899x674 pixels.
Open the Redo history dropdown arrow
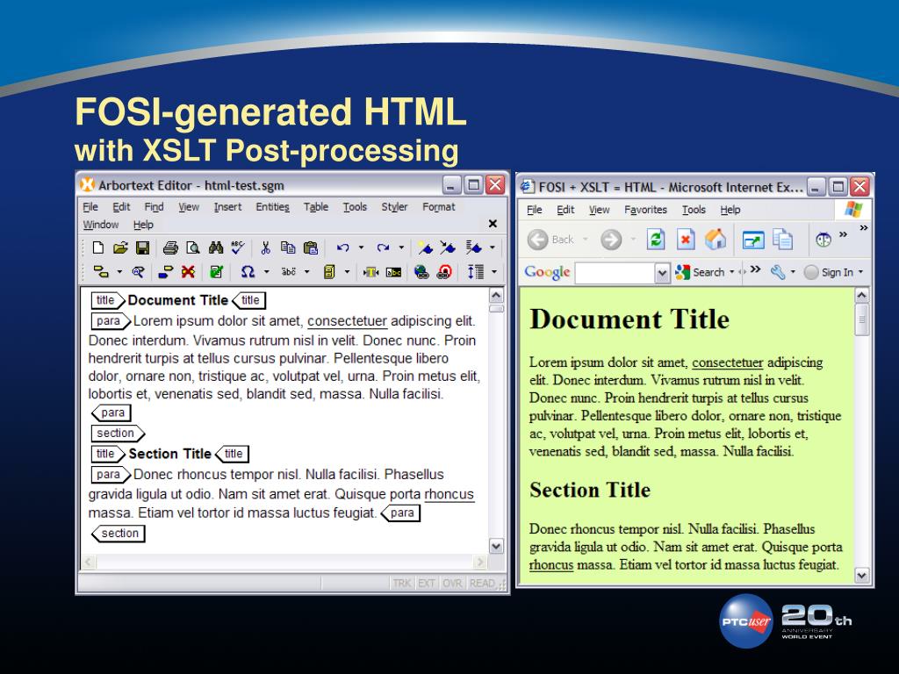pos(400,247)
